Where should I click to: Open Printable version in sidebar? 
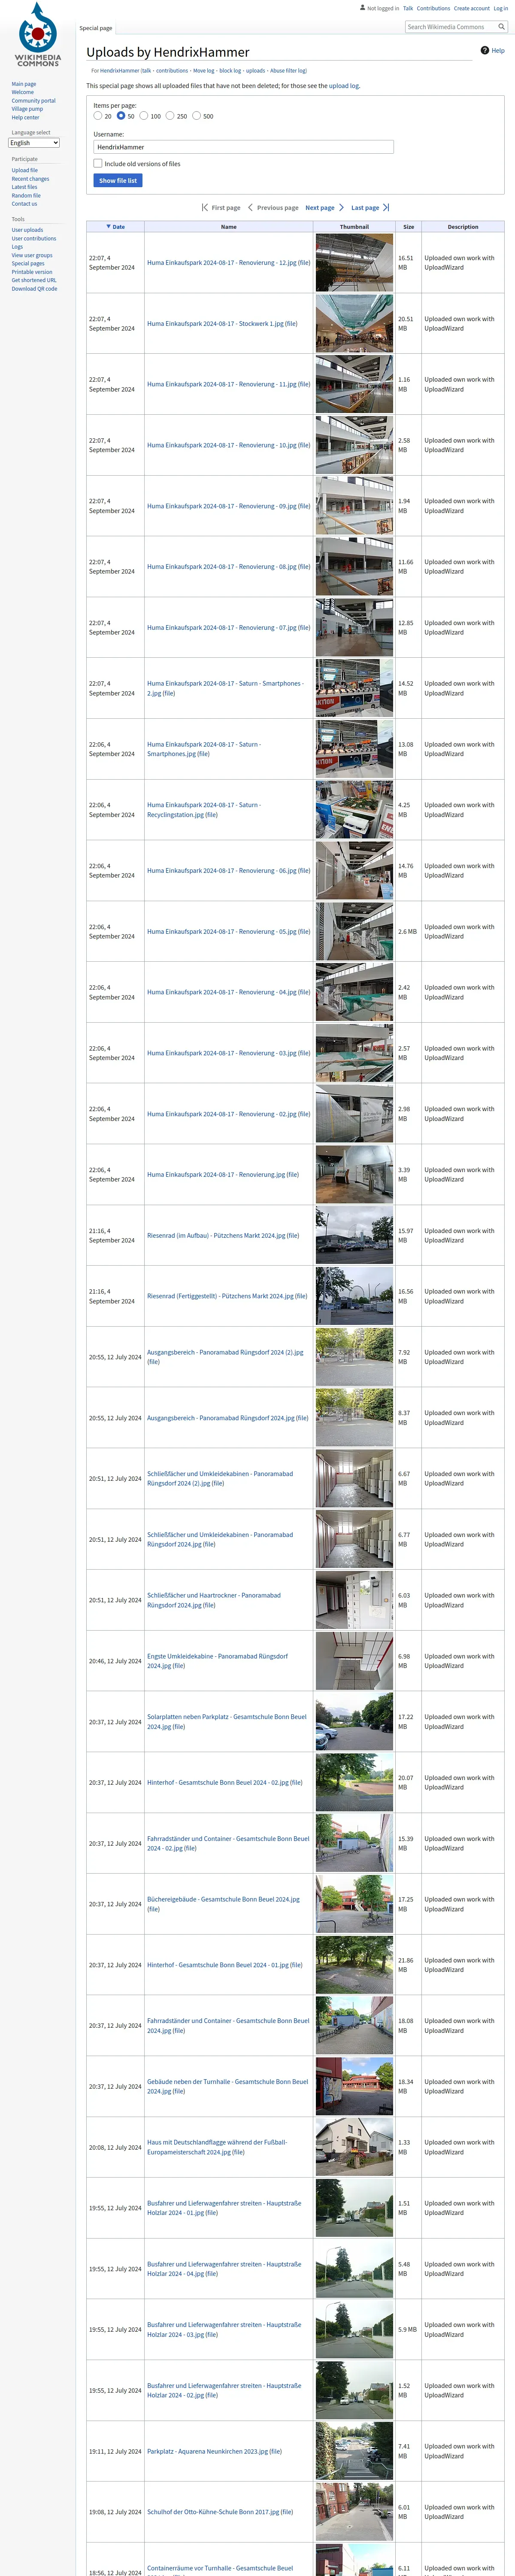point(32,272)
